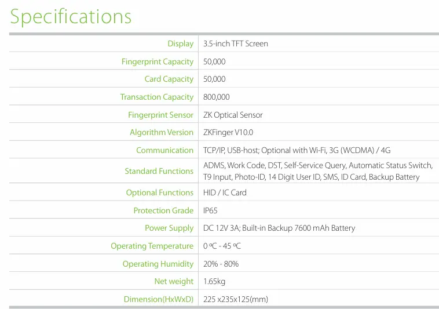Screen dimensions: 439x309
Task: Select the ZKFinger V10.0 value
Action: tap(228, 132)
